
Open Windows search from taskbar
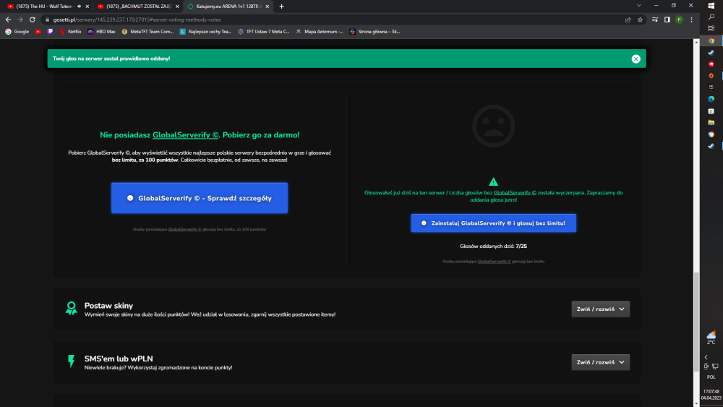(711, 17)
